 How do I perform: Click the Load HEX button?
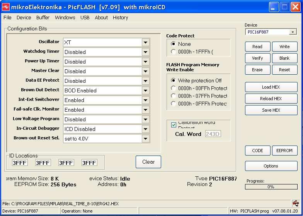coord(271,87)
